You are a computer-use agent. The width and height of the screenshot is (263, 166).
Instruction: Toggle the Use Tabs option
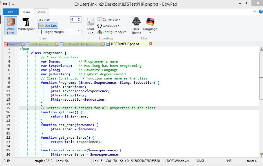pos(48,26)
